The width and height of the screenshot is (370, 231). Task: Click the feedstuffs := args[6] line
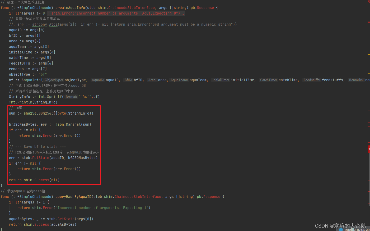click(x=31, y=63)
